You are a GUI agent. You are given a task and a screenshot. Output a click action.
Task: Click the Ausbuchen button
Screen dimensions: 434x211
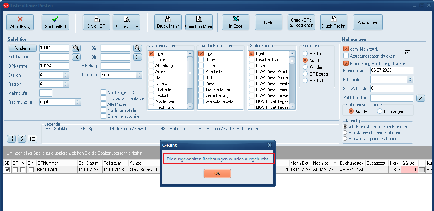368,22
